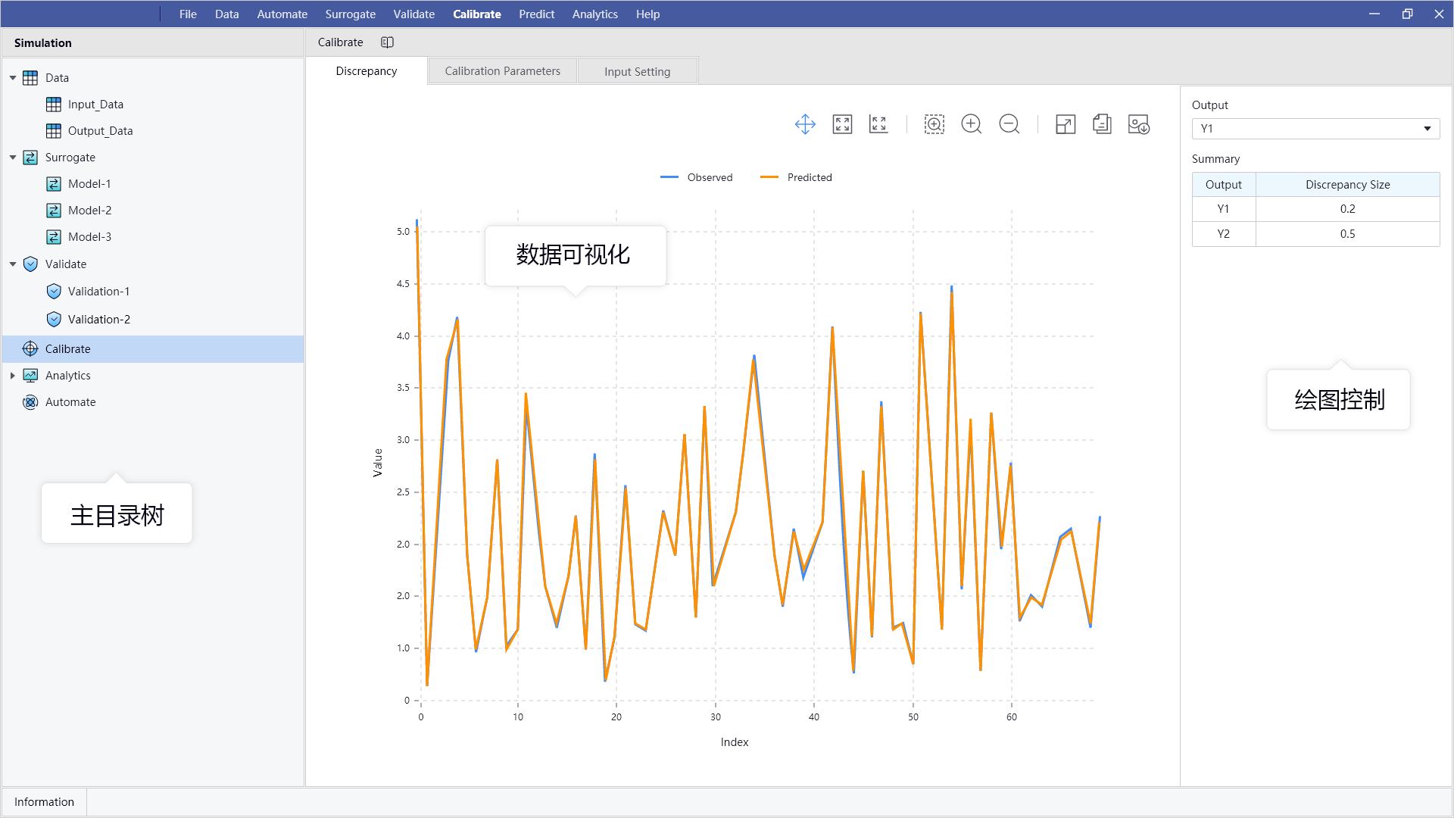Switch to the Calibration Parameters tab
The height and width of the screenshot is (818, 1454).
pos(503,71)
